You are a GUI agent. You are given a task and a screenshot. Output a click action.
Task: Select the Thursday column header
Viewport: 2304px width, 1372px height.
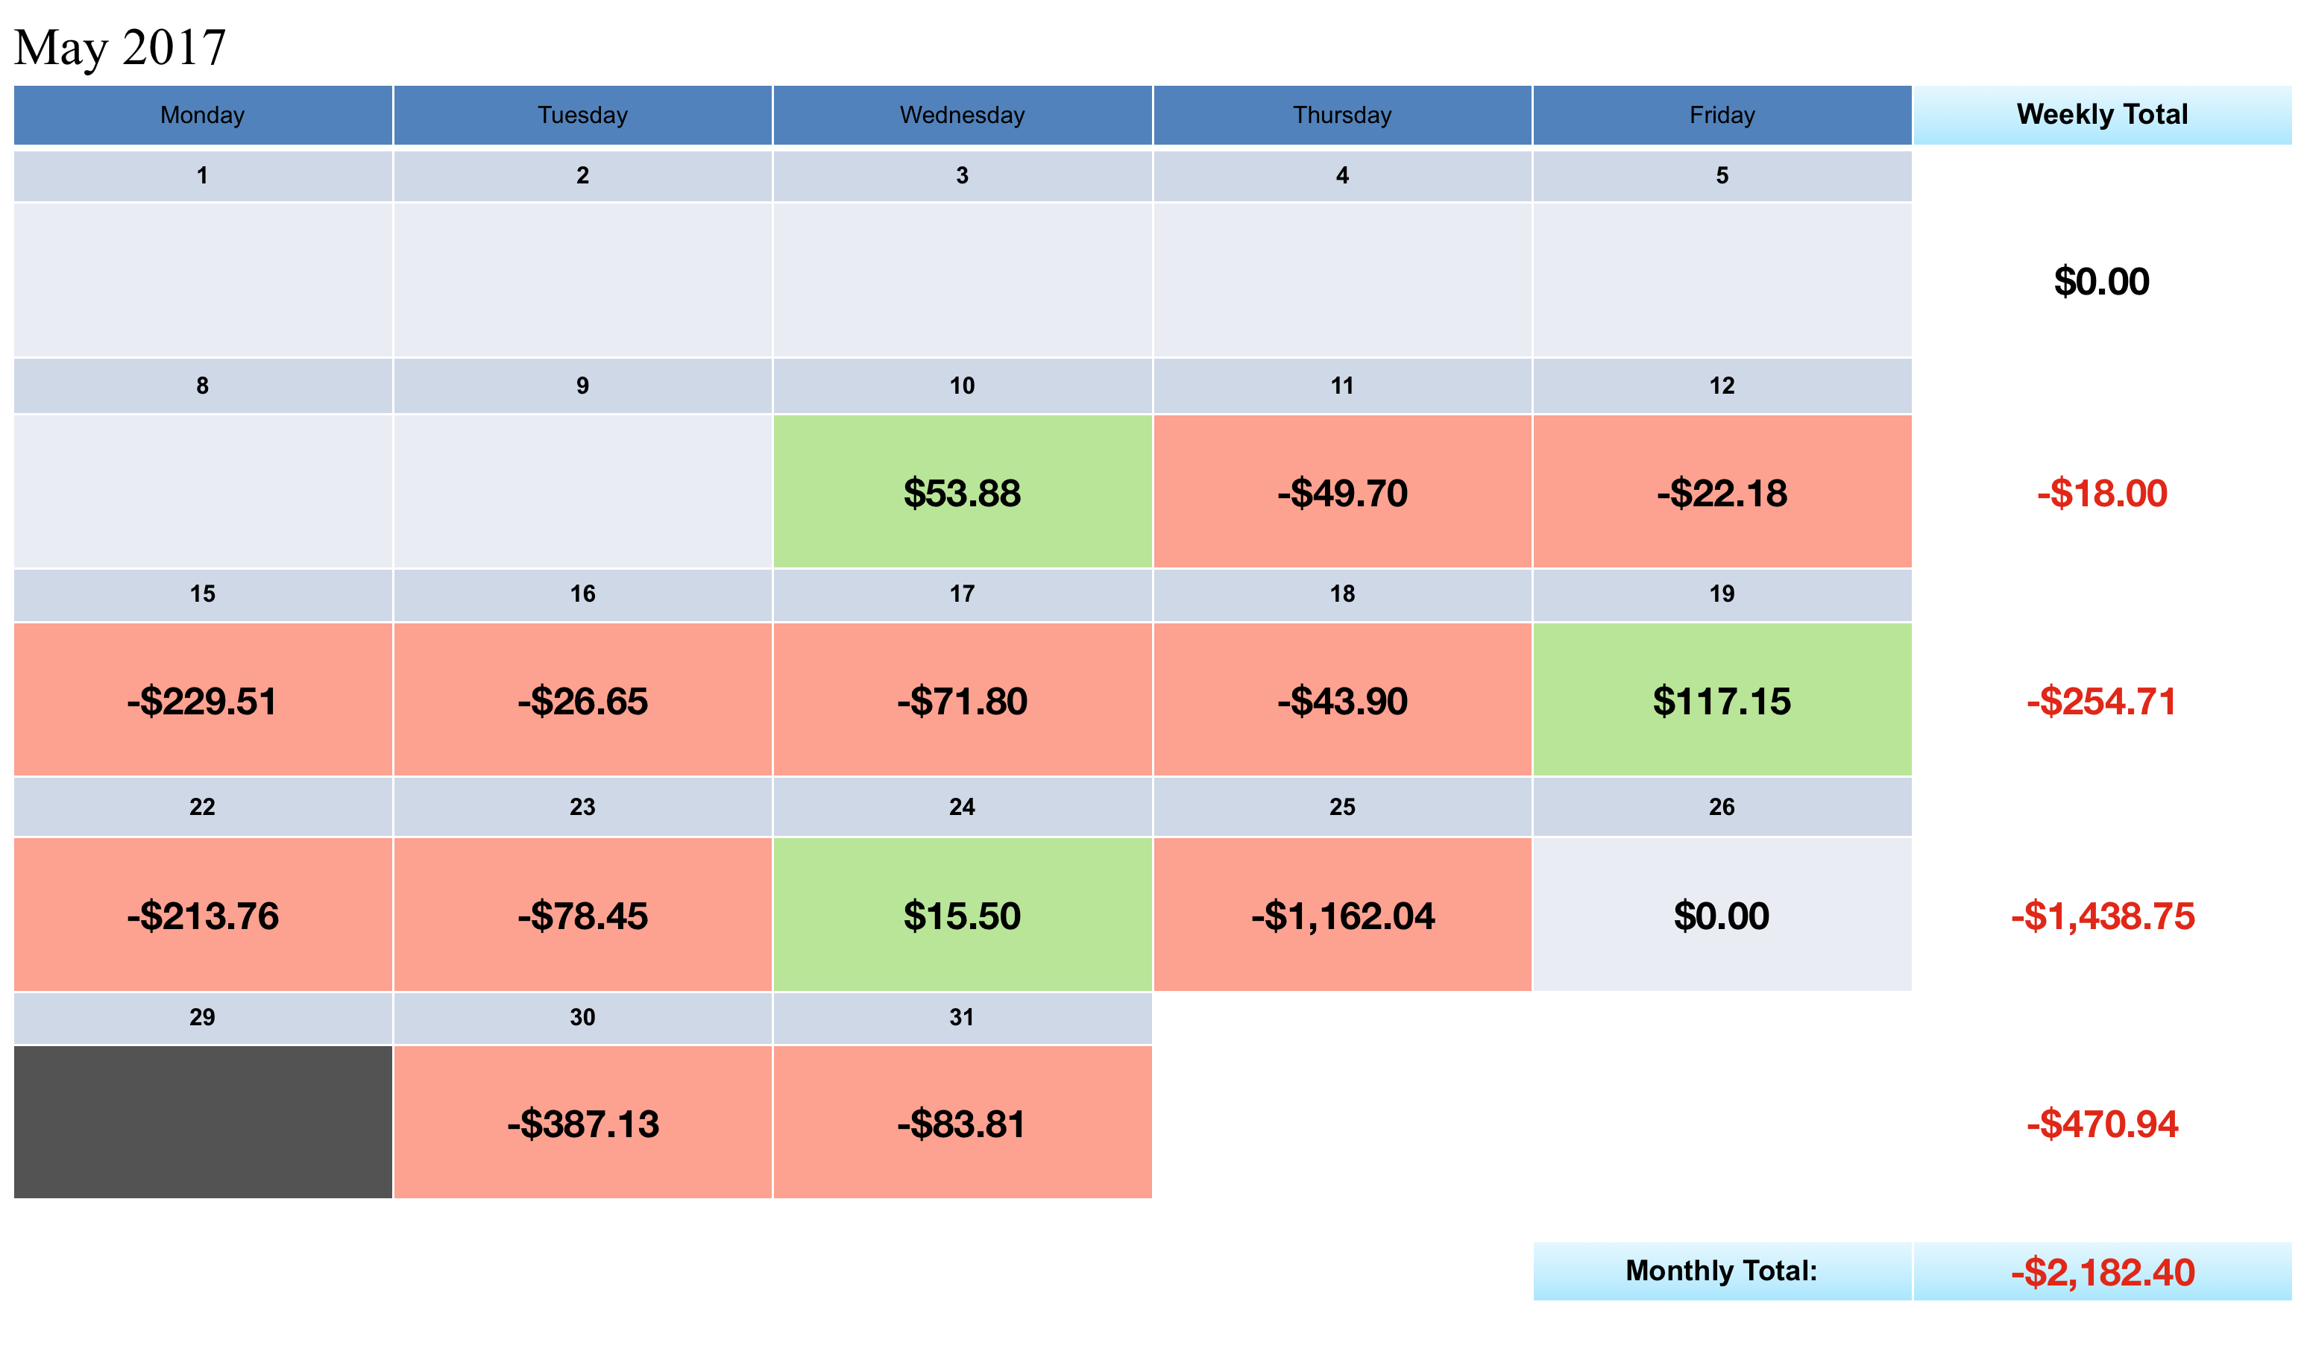point(1342,116)
